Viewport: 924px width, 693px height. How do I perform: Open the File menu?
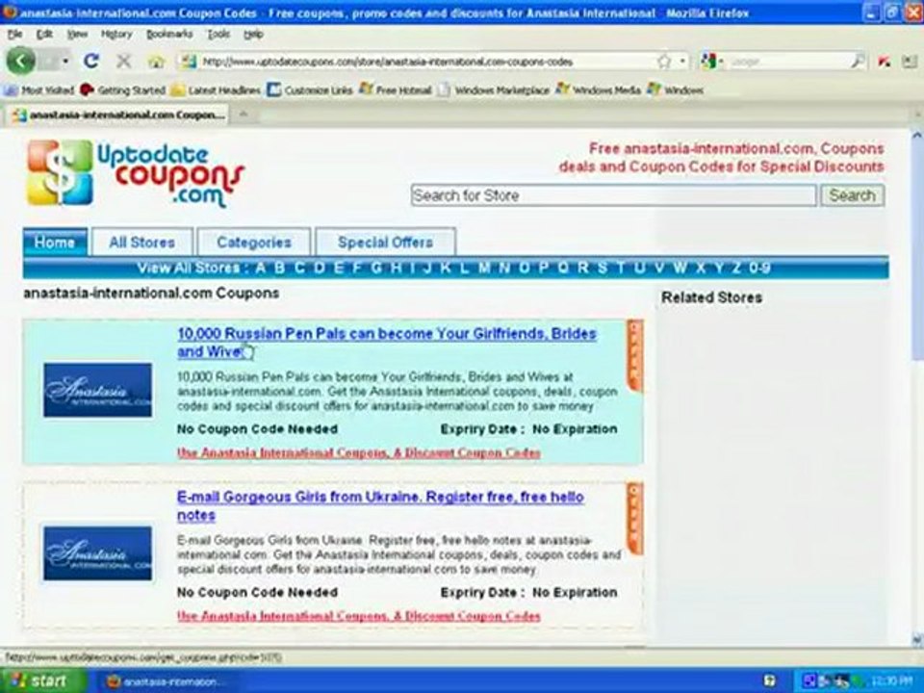click(14, 35)
